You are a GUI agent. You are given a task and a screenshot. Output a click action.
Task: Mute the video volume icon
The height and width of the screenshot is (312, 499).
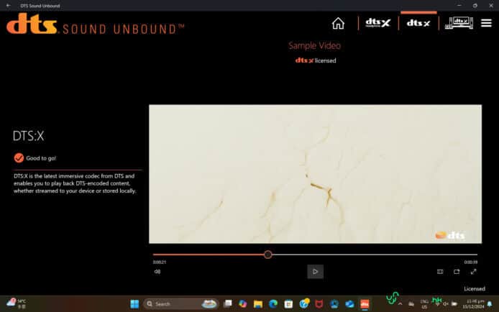click(x=157, y=272)
